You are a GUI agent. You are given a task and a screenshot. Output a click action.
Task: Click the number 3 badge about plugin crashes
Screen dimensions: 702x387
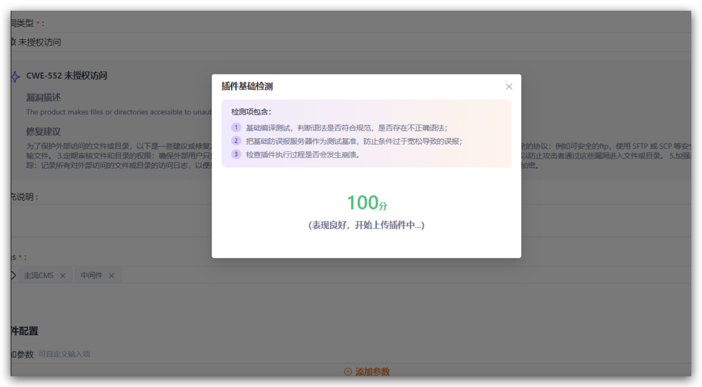(236, 154)
